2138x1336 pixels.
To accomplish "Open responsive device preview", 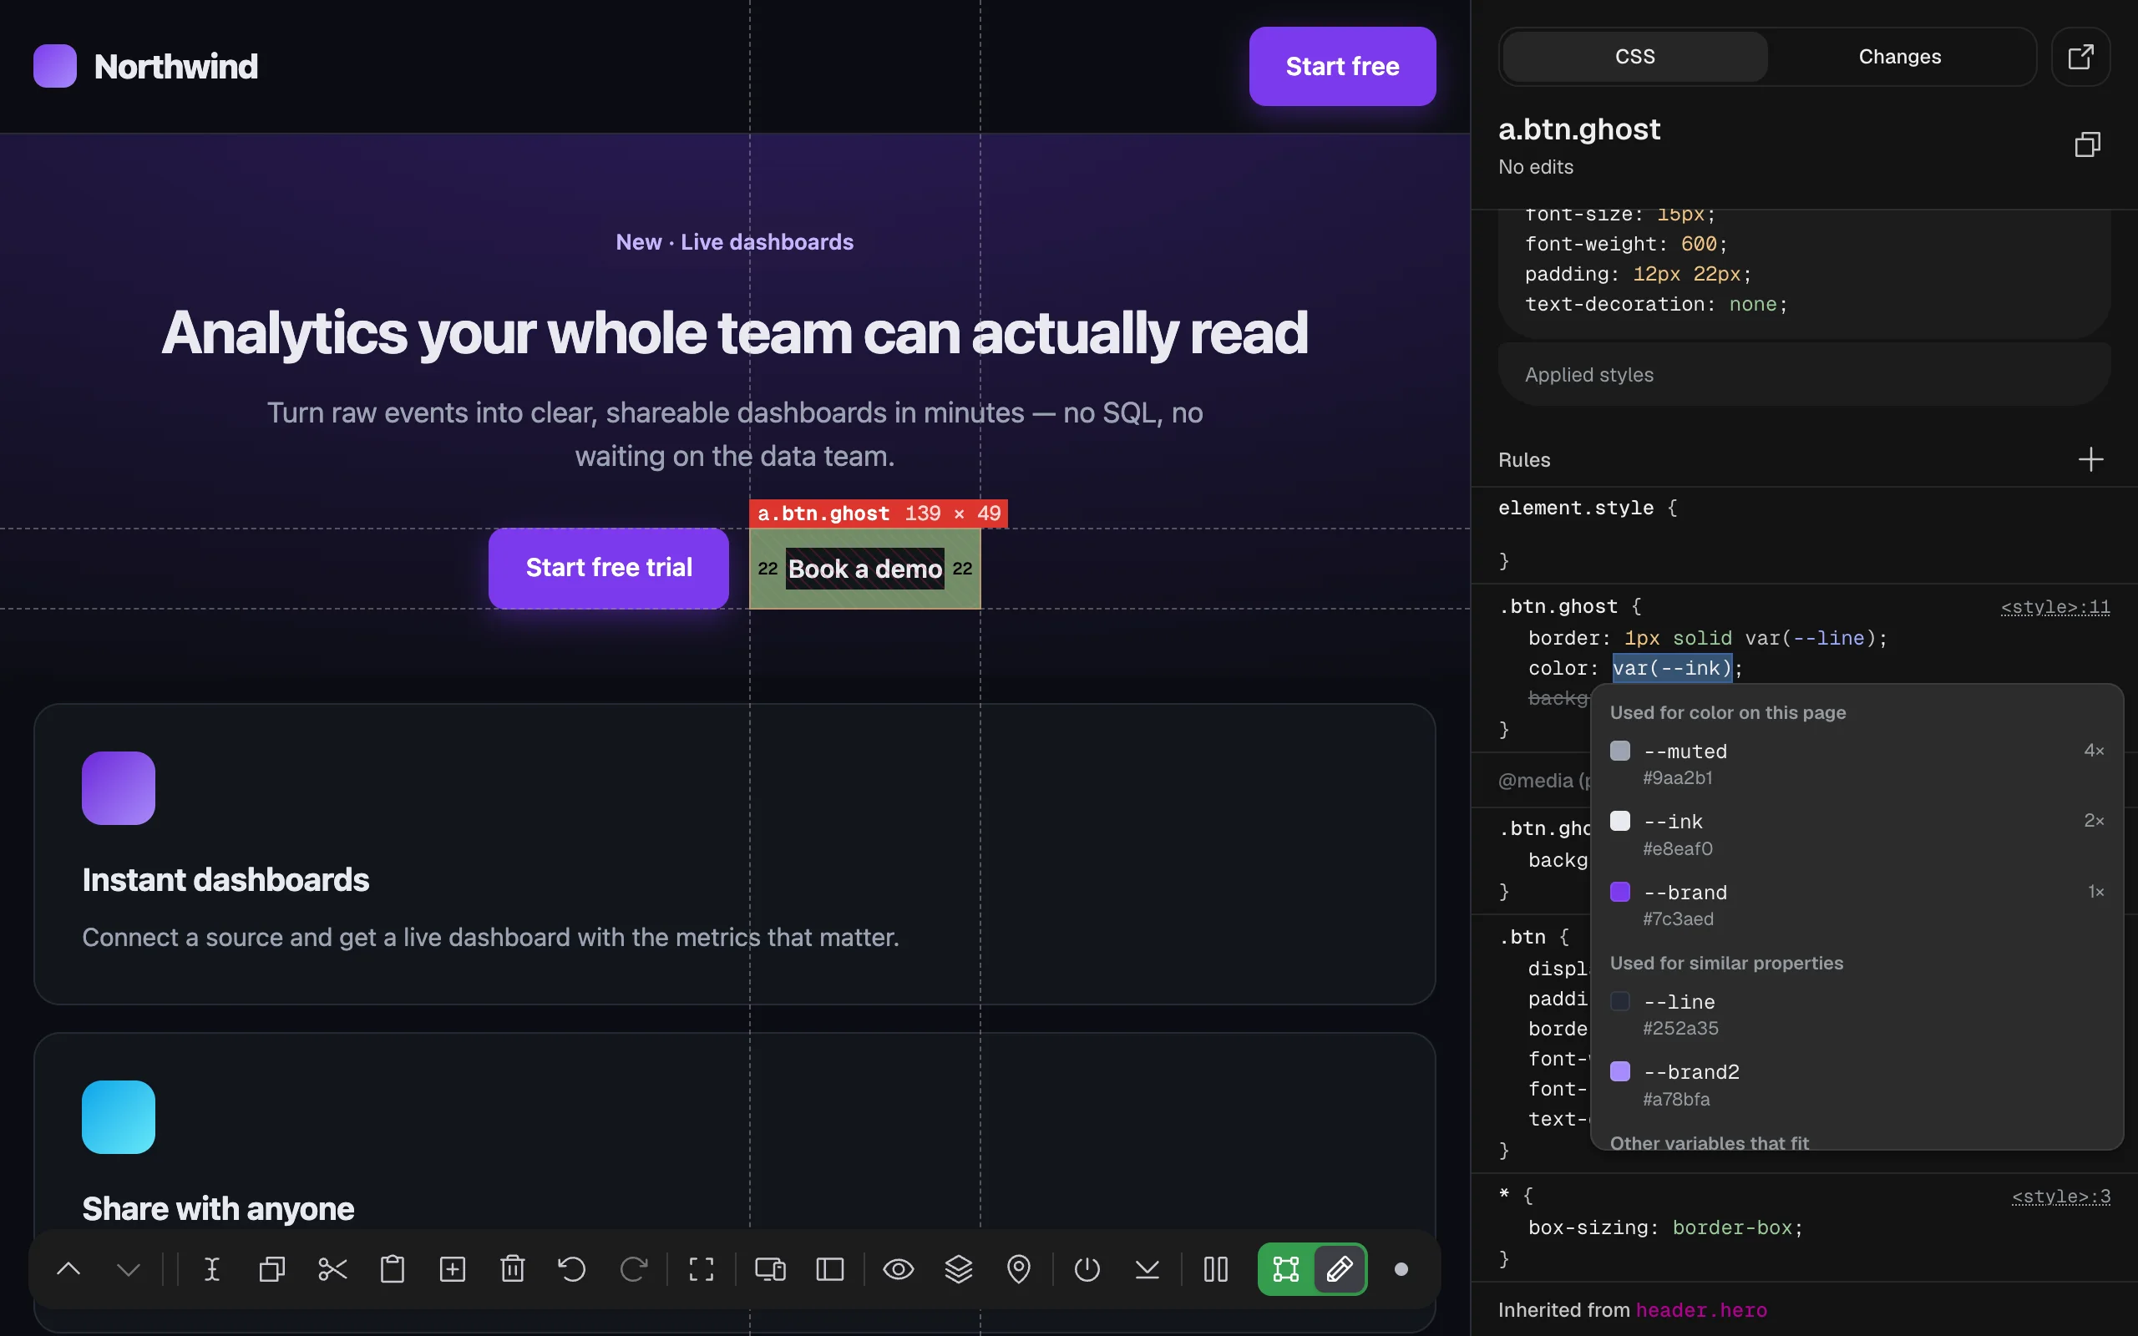I will (x=769, y=1270).
